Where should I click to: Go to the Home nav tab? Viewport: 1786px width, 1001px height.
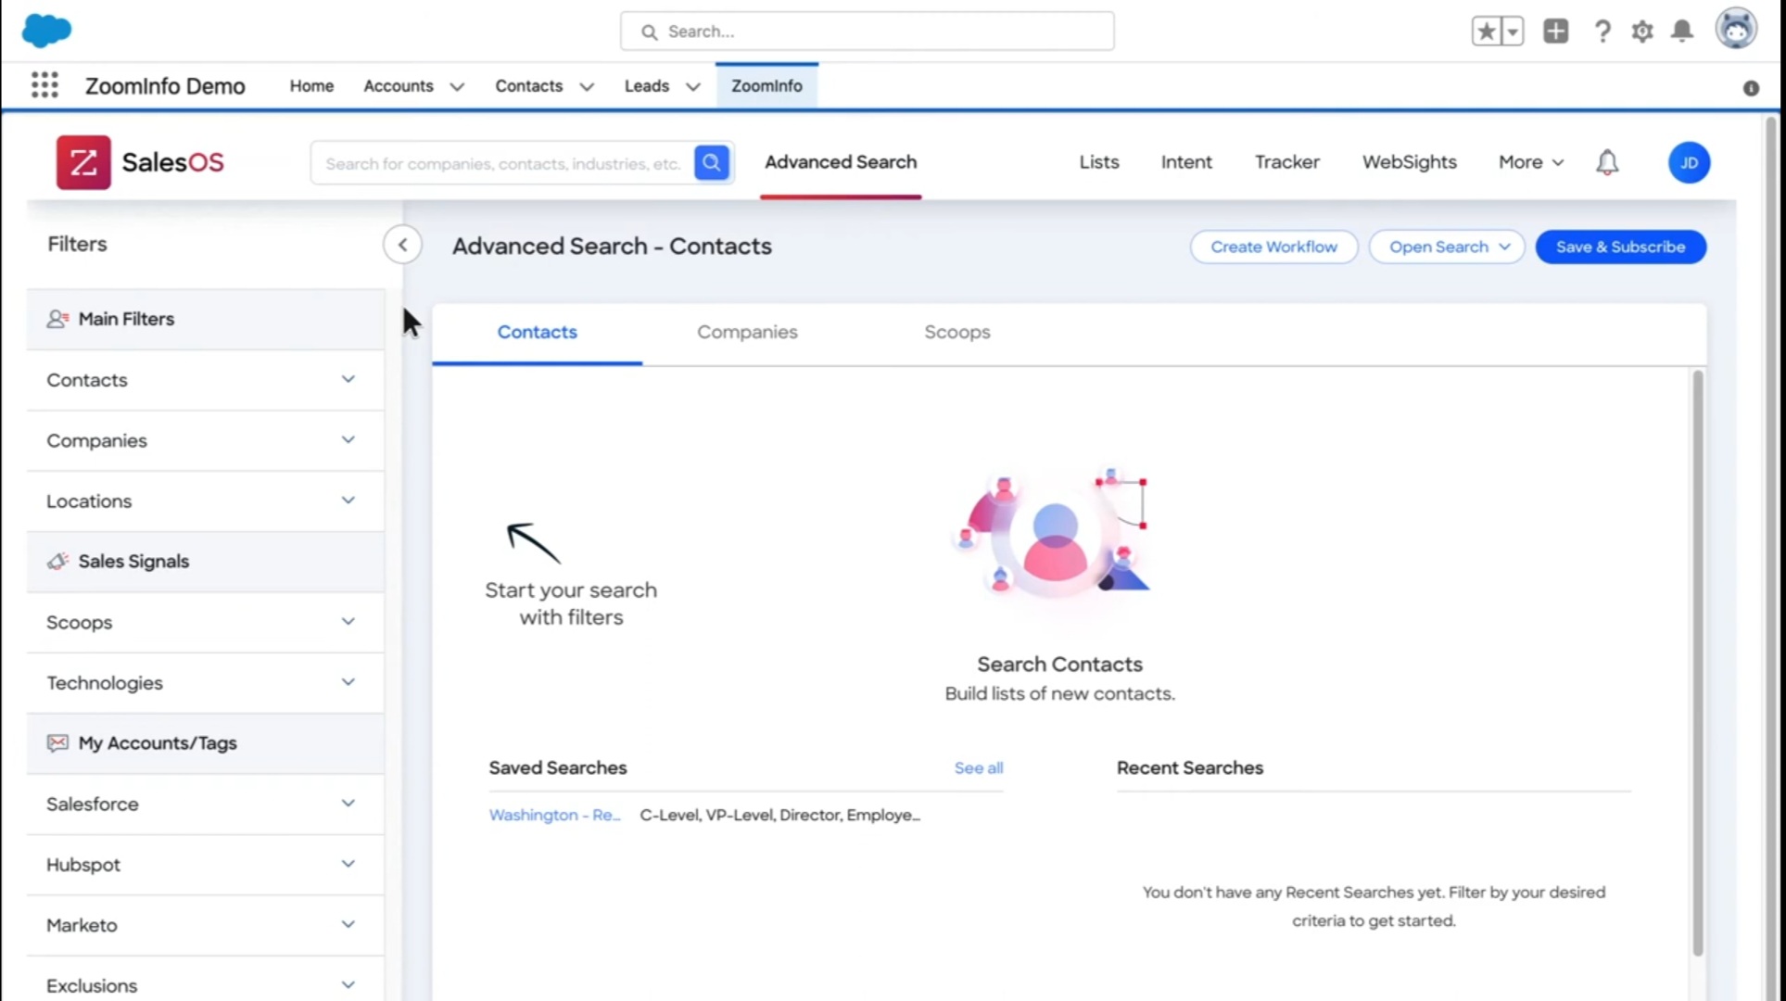pyautogui.click(x=311, y=85)
